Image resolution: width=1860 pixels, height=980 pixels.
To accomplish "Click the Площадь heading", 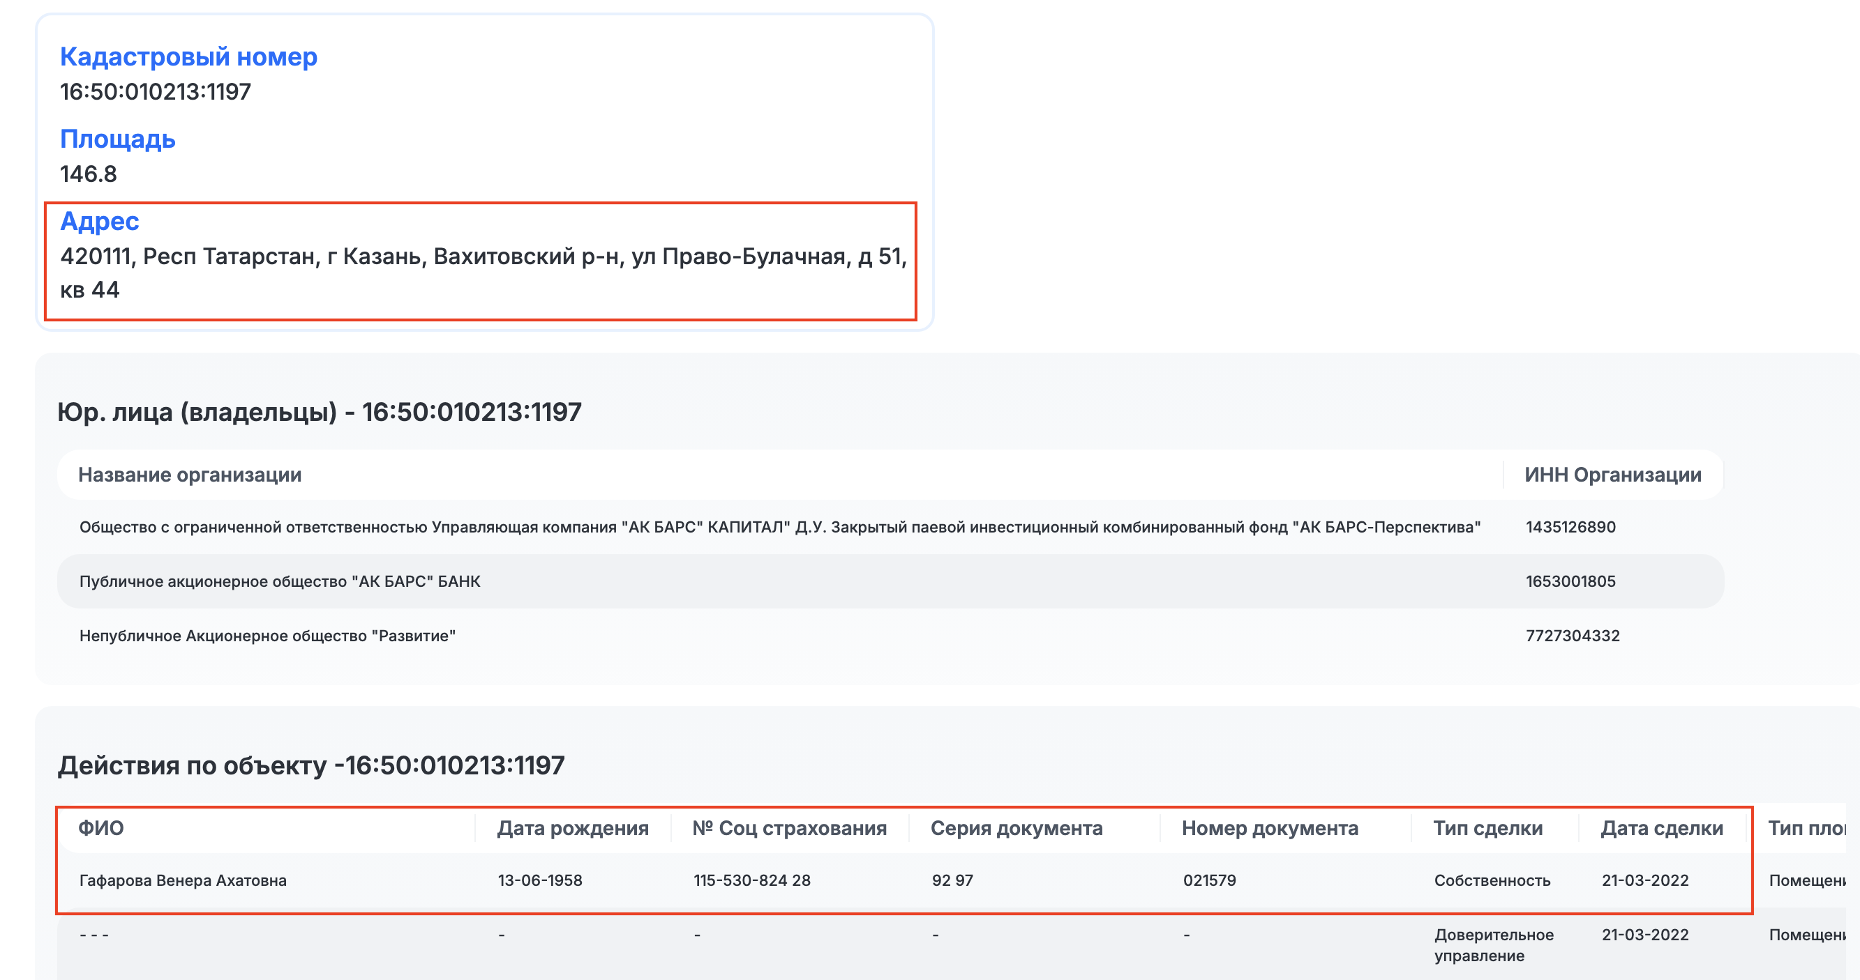I will click(118, 139).
